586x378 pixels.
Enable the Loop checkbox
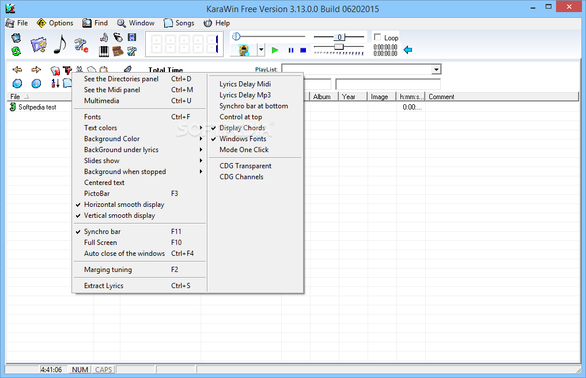pyautogui.click(x=377, y=37)
